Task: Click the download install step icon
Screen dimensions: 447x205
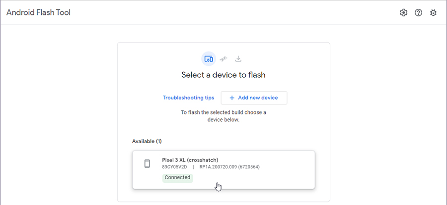Action: pyautogui.click(x=238, y=59)
